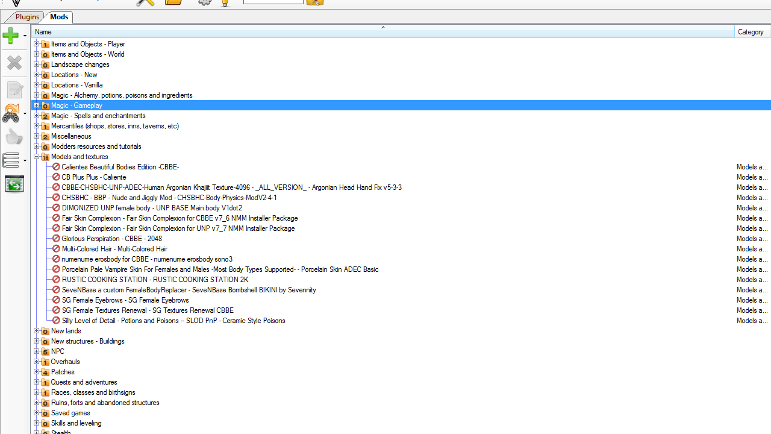Click folder icon beside Magic - Gameplay
Viewport: 771px width, 434px height.
46,105
